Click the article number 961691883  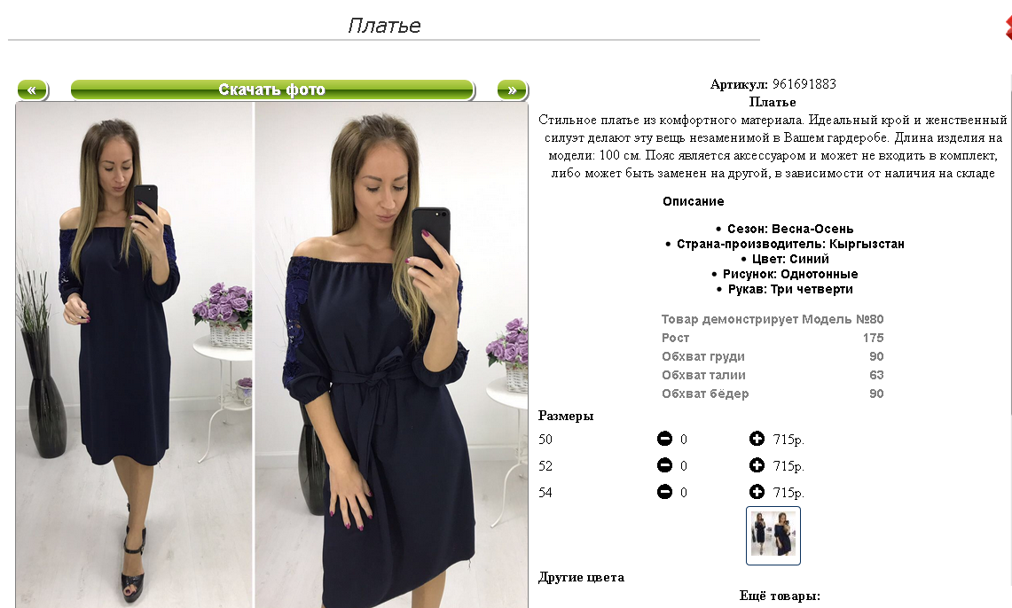tap(804, 84)
